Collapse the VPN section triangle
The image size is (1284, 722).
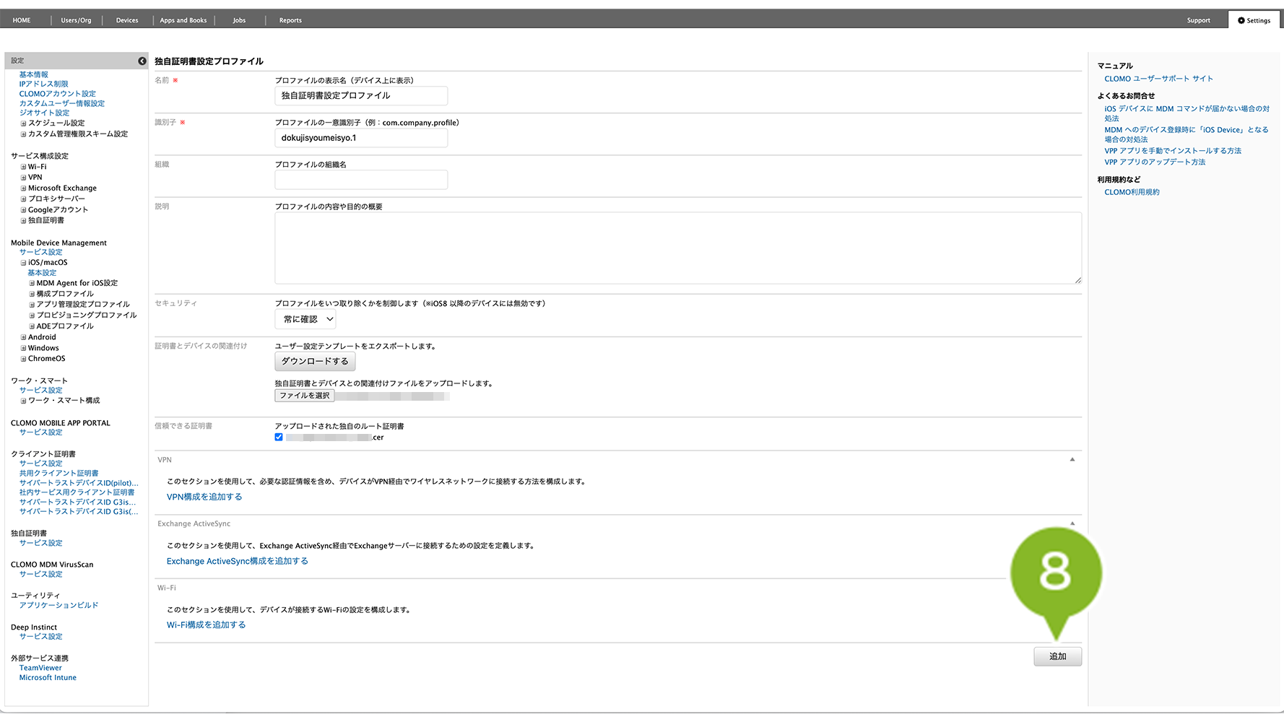[x=1072, y=460]
